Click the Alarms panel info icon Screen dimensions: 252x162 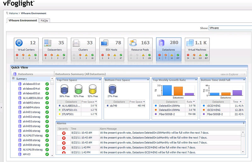(243, 123)
